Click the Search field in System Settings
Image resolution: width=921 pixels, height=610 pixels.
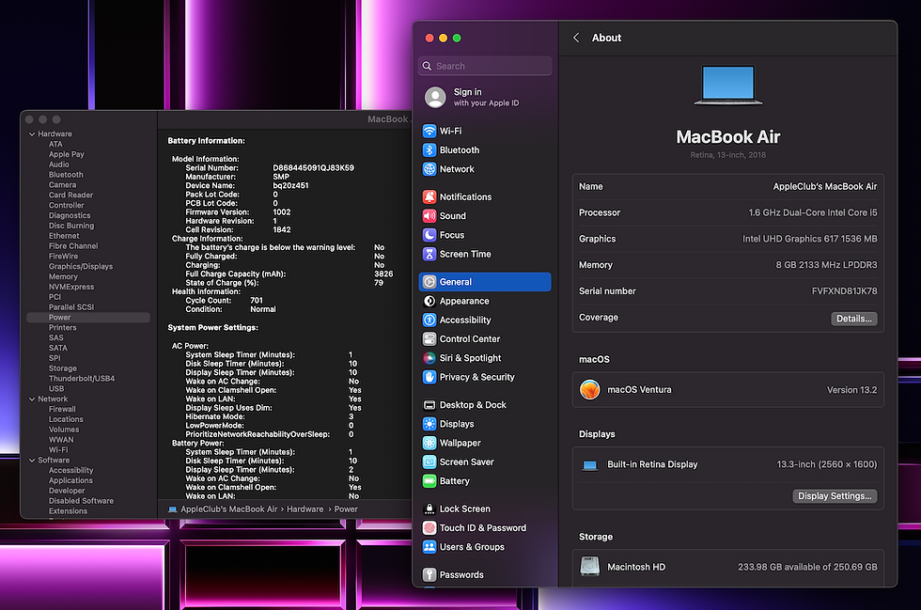[x=485, y=66]
